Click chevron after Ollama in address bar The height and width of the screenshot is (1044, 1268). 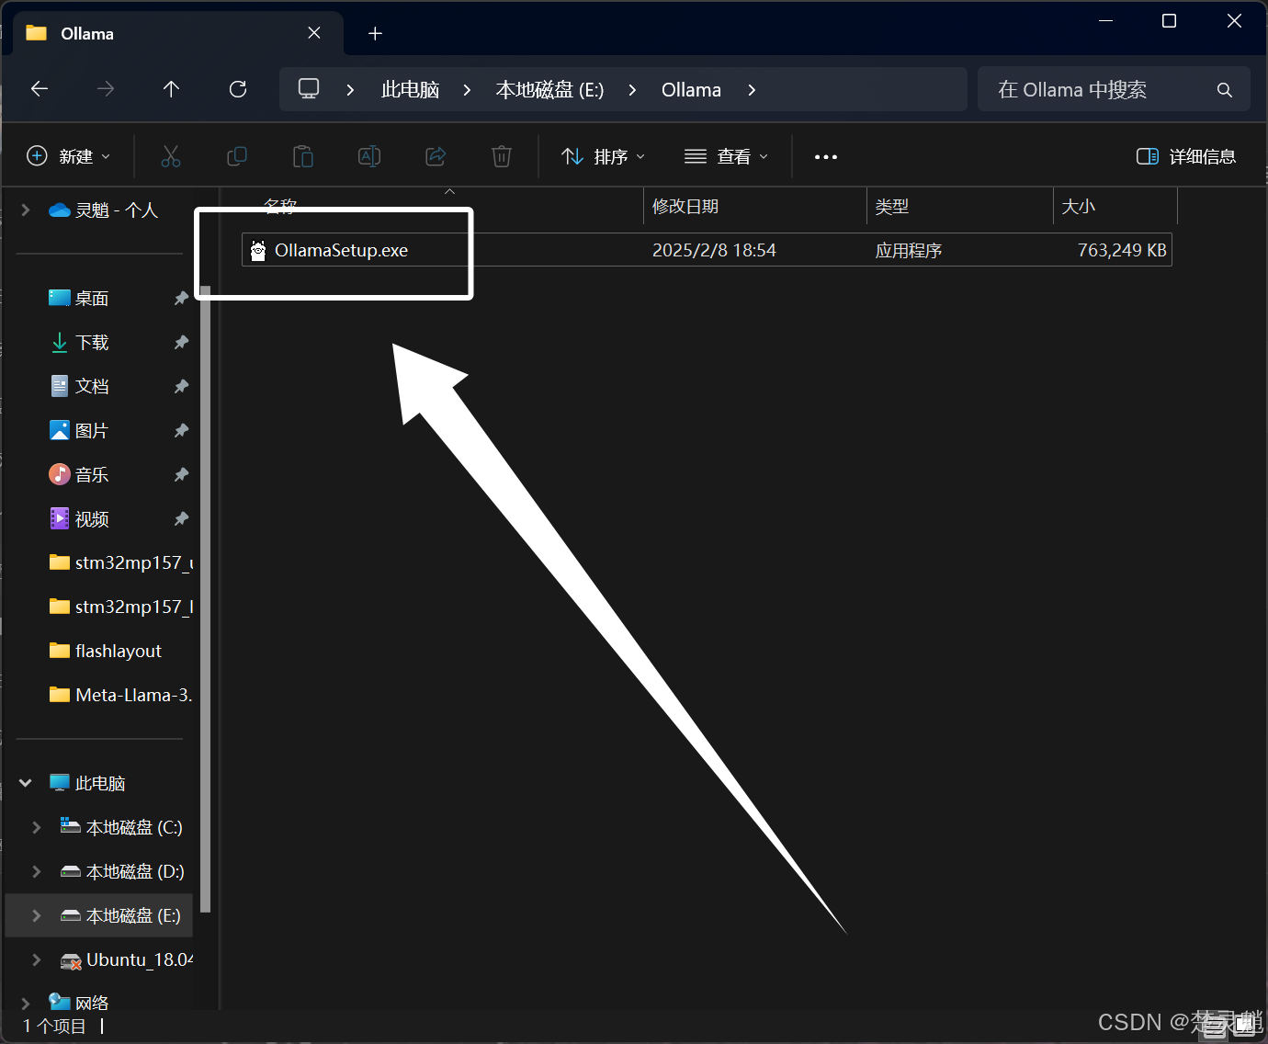point(752,90)
